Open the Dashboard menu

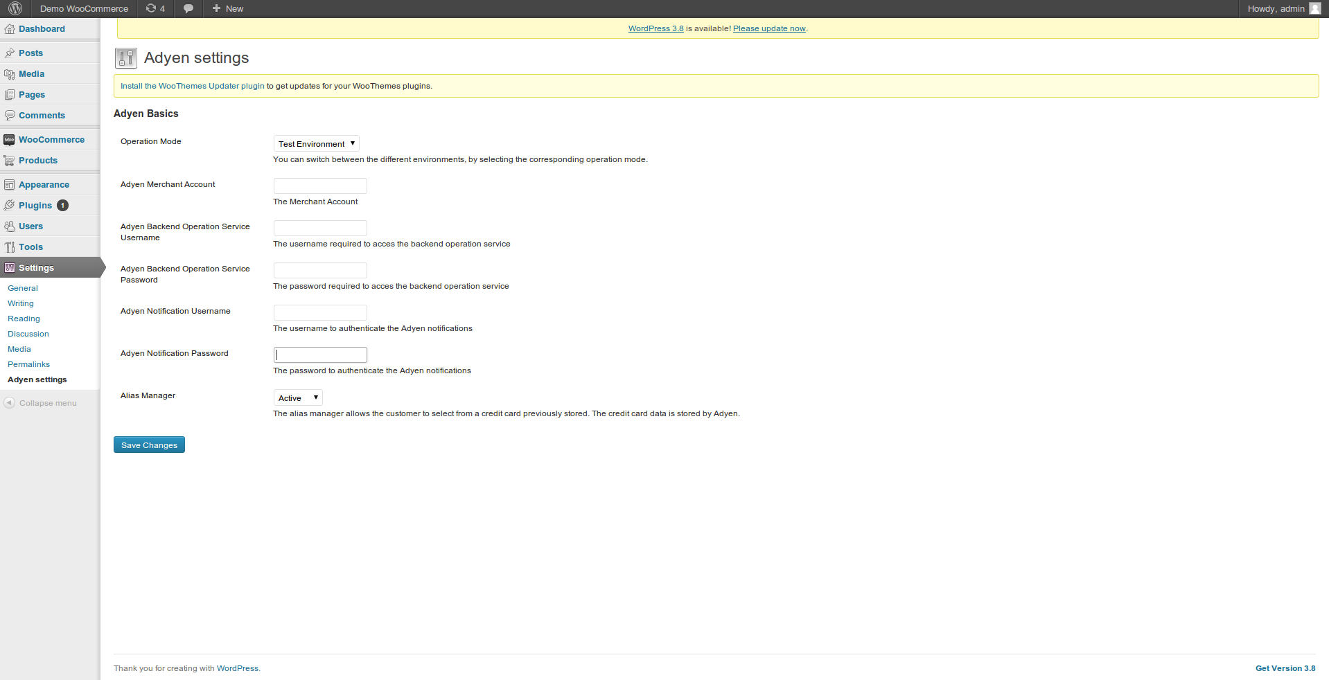point(42,29)
